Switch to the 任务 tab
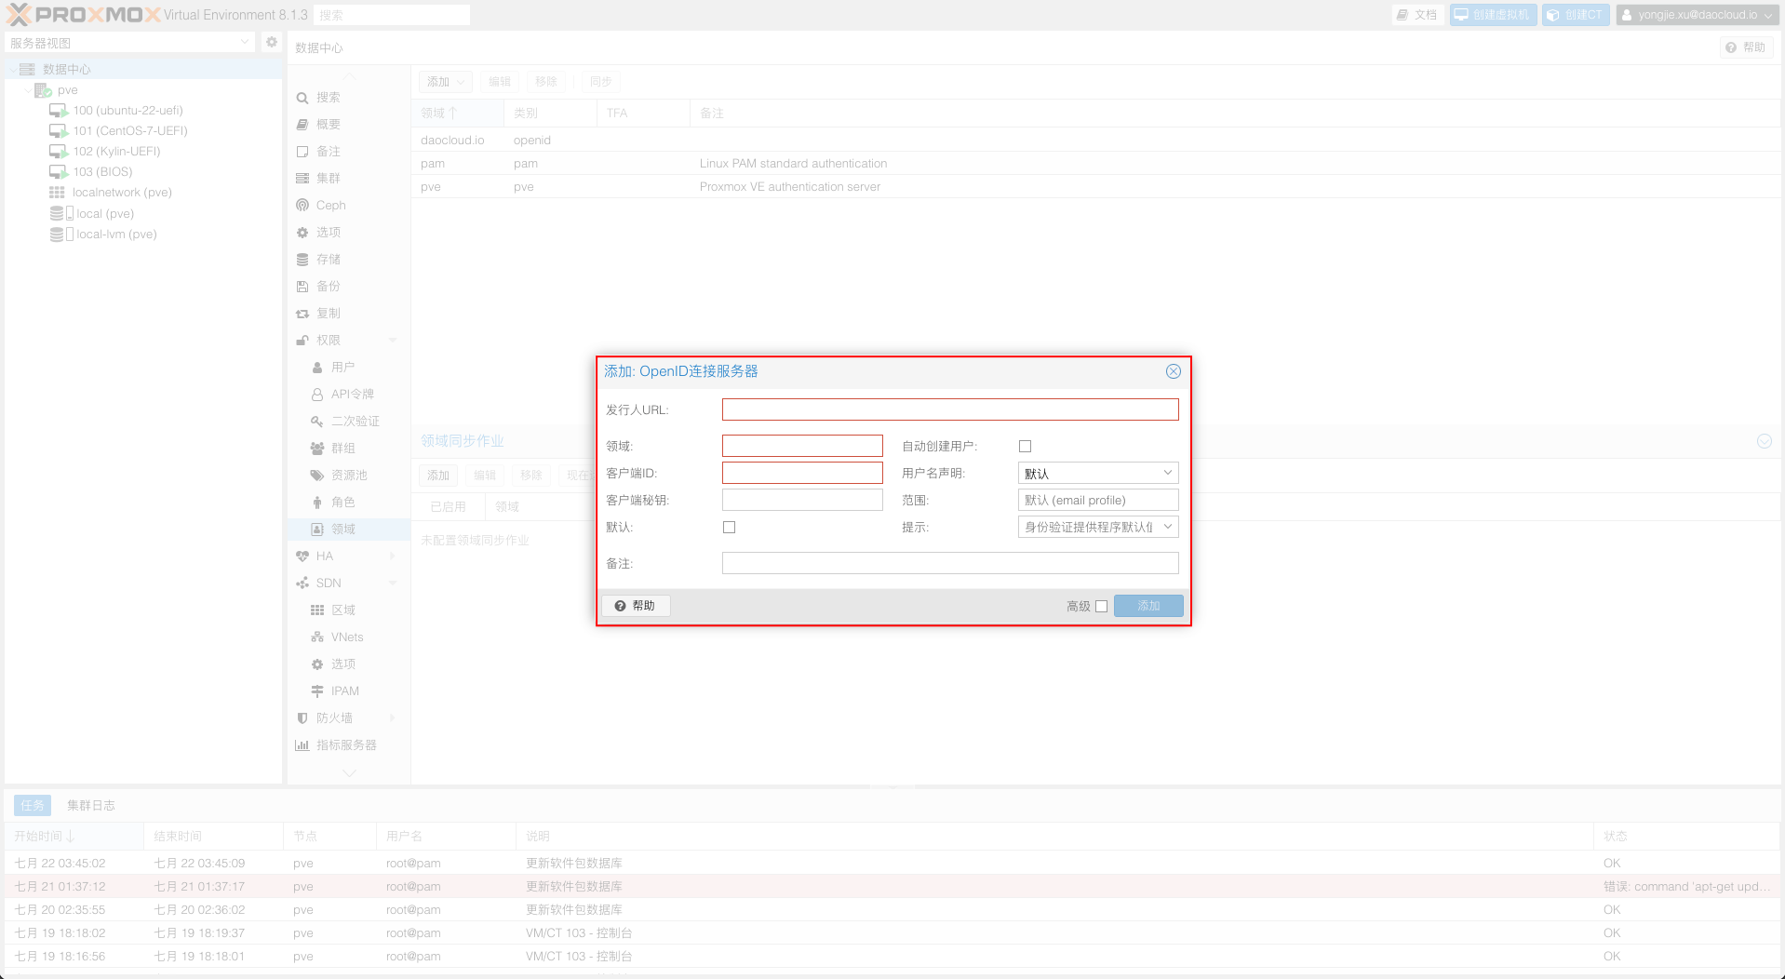 tap(33, 804)
